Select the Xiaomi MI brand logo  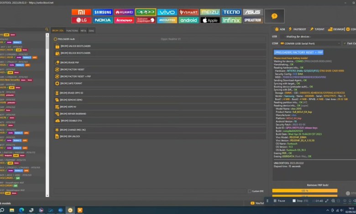pyautogui.click(x=81, y=12)
